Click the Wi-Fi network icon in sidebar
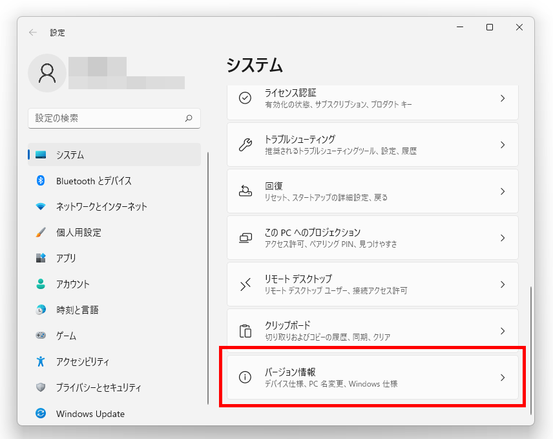Screen dimensions: 553x439 click(41, 206)
